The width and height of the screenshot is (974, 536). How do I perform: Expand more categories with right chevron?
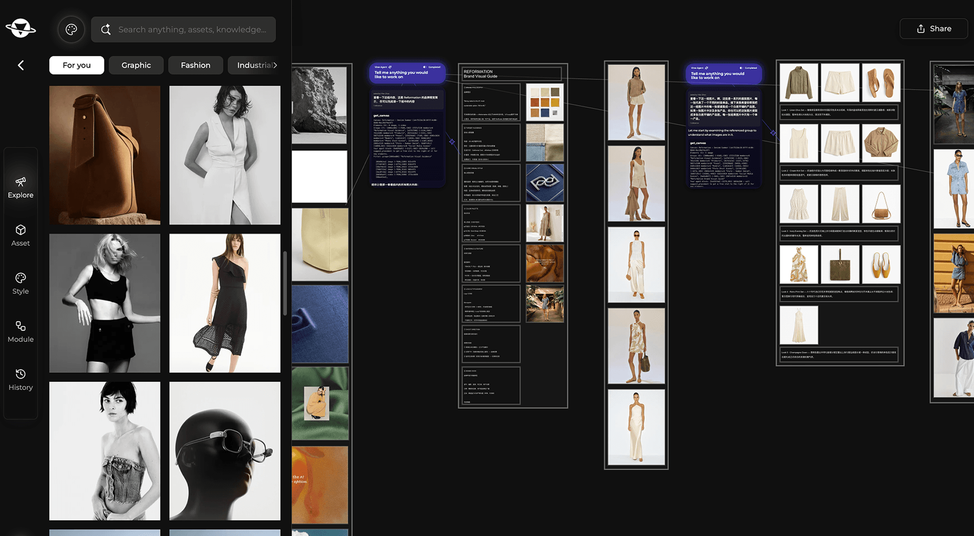click(275, 65)
